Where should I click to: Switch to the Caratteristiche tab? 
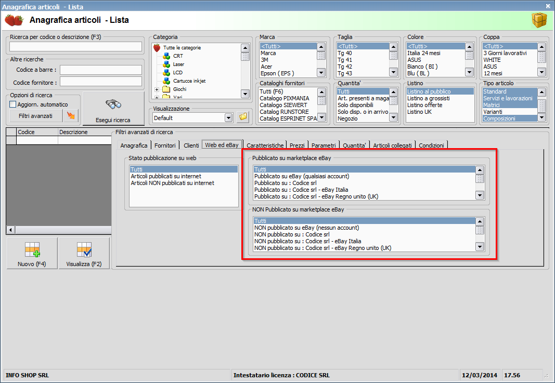coord(265,146)
